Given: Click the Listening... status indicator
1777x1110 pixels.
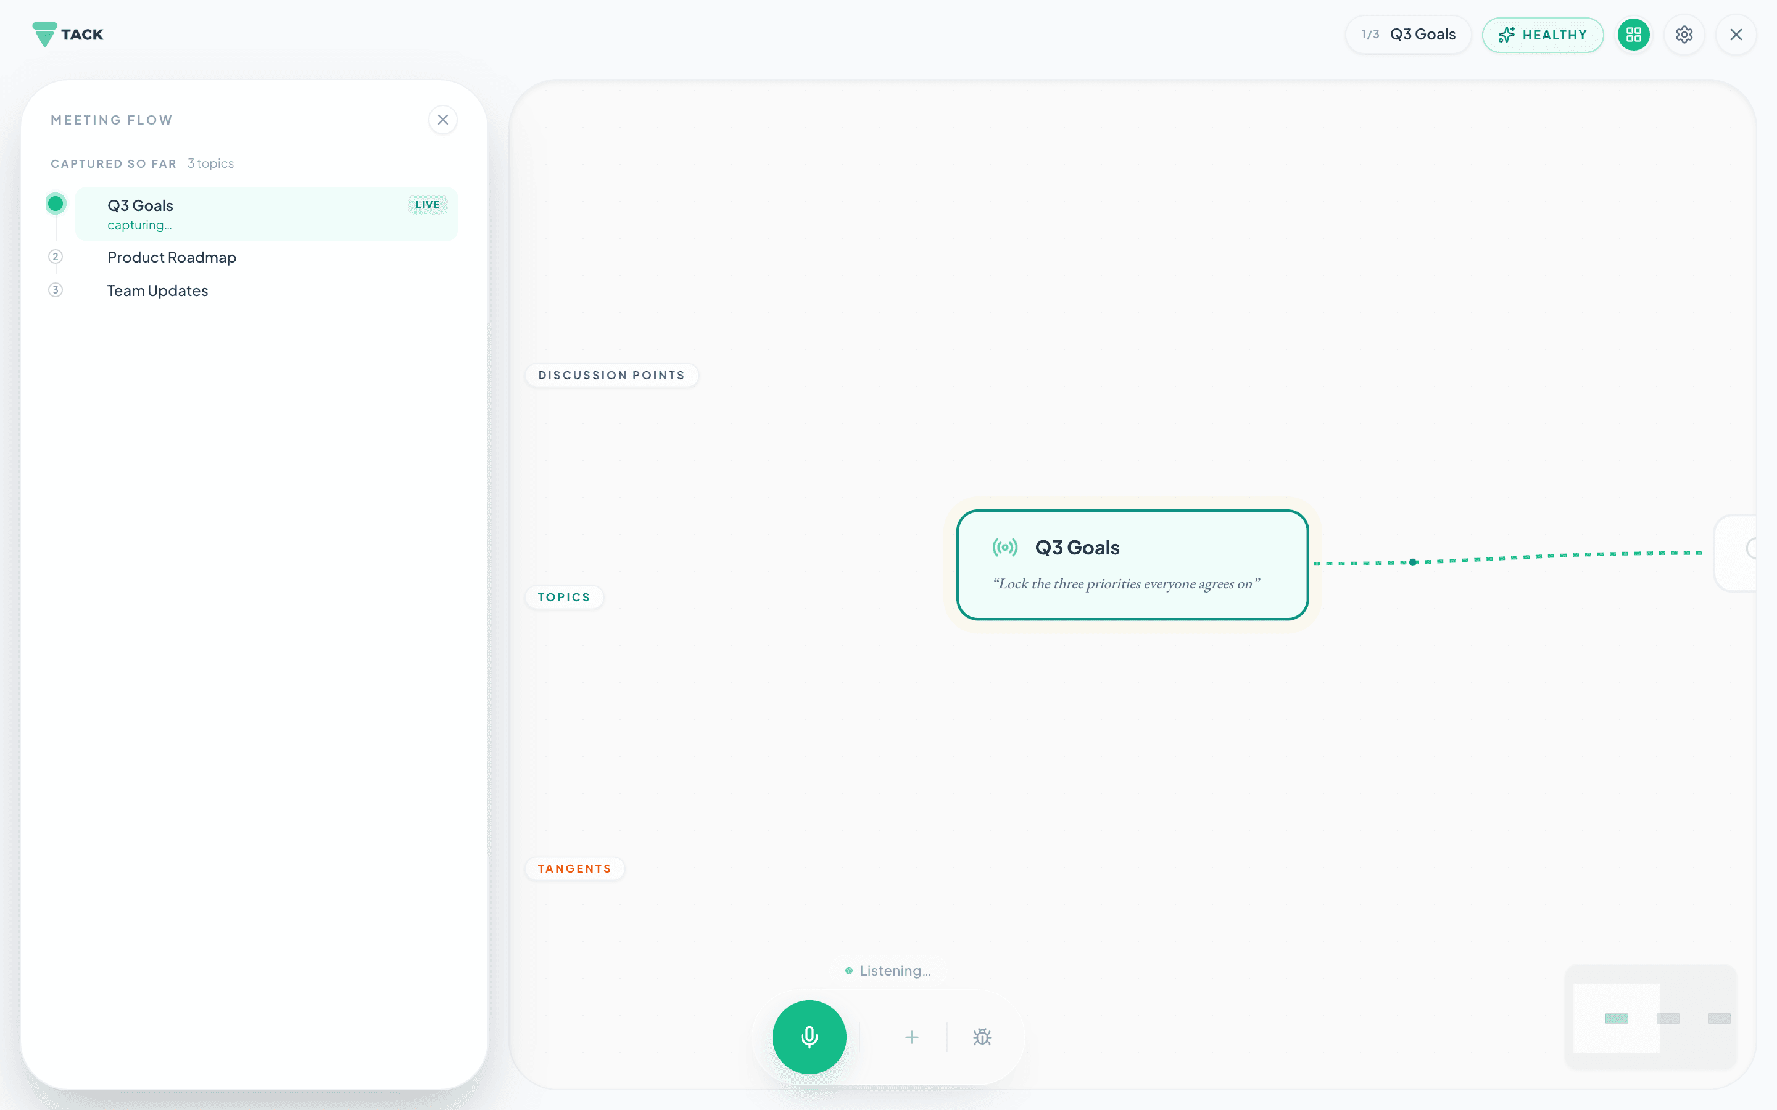Looking at the screenshot, I should pyautogui.click(x=888, y=971).
